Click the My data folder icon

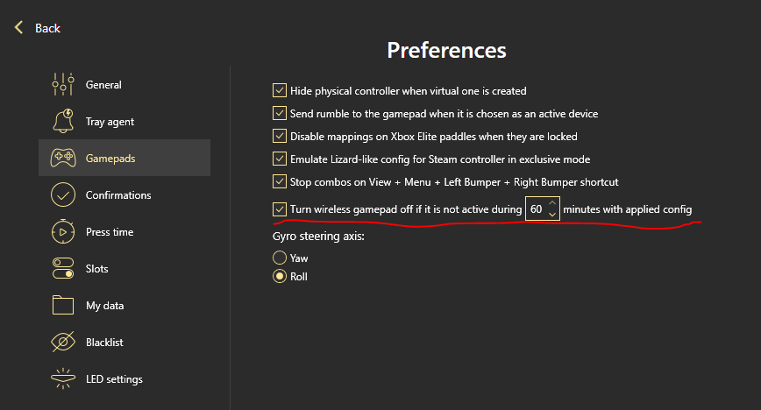point(63,305)
